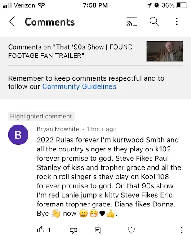Open the Cast to device icon
The width and height of the screenshot is (191, 235).
pos(132,21)
